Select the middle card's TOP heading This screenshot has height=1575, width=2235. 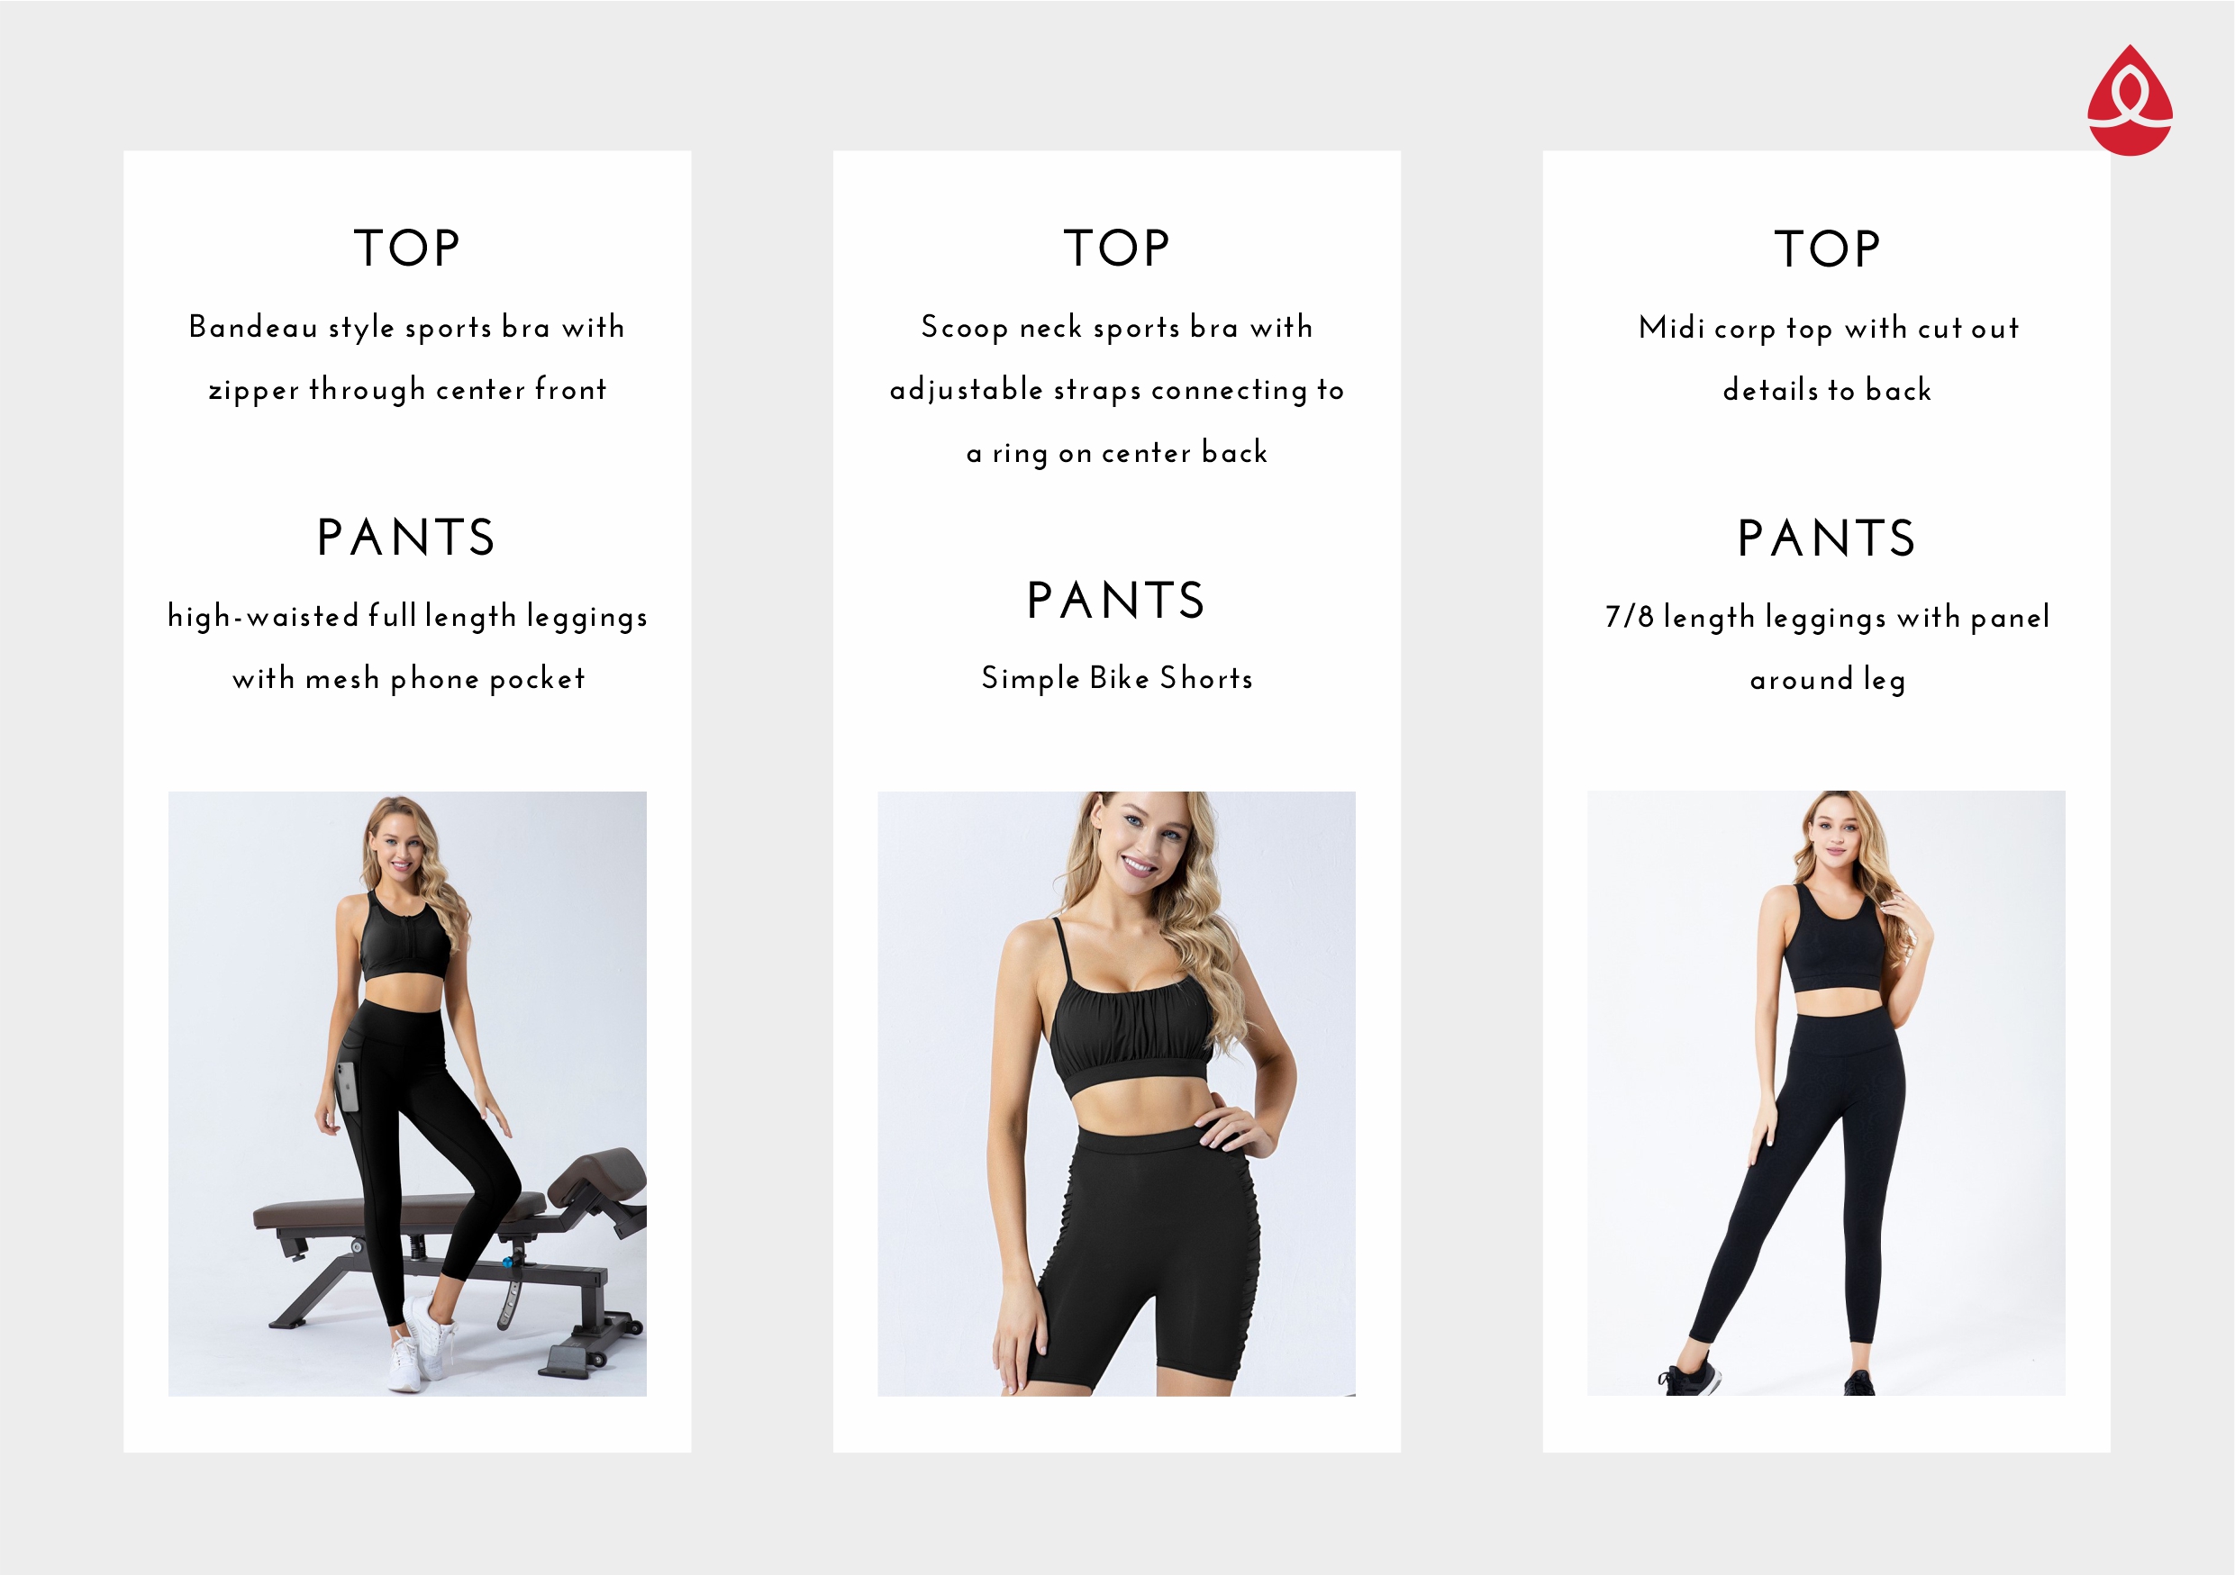pos(1116,248)
